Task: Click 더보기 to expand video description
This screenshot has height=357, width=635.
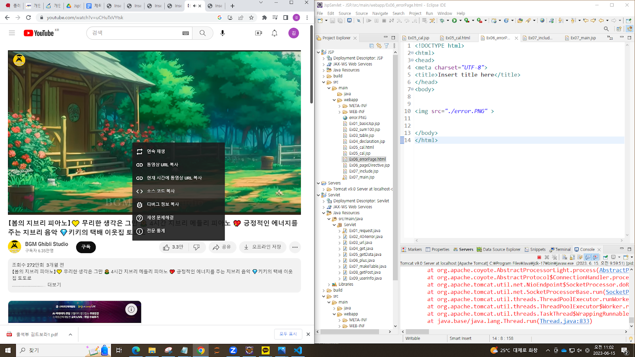Action: pyautogui.click(x=54, y=285)
